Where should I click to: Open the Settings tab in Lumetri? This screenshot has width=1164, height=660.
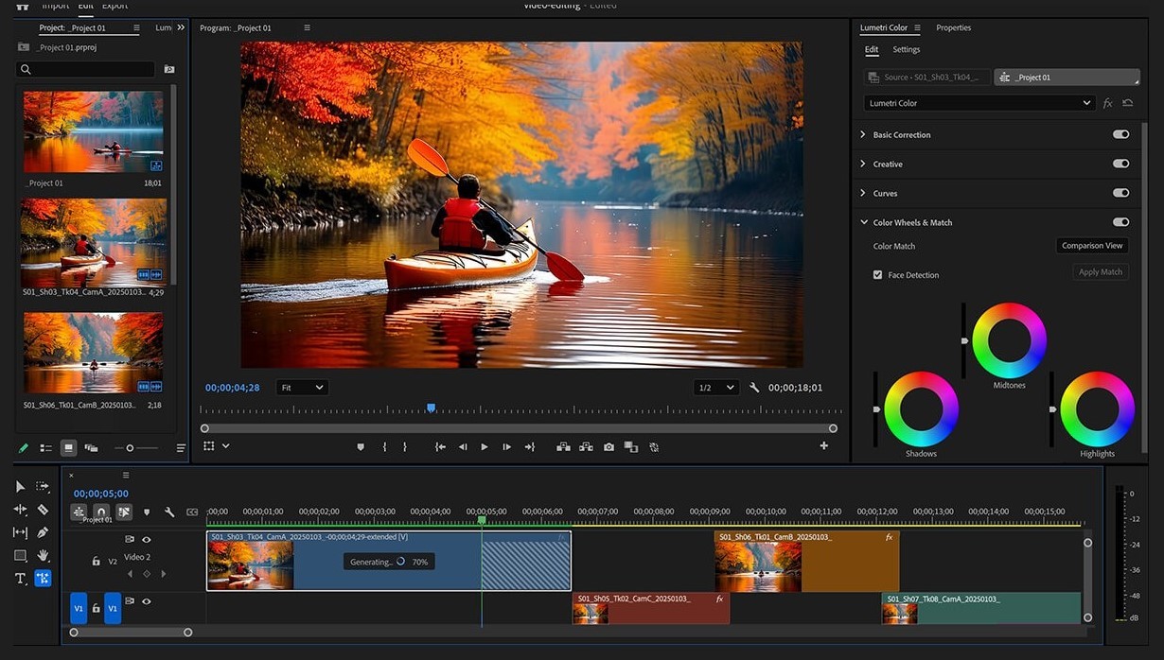click(906, 50)
